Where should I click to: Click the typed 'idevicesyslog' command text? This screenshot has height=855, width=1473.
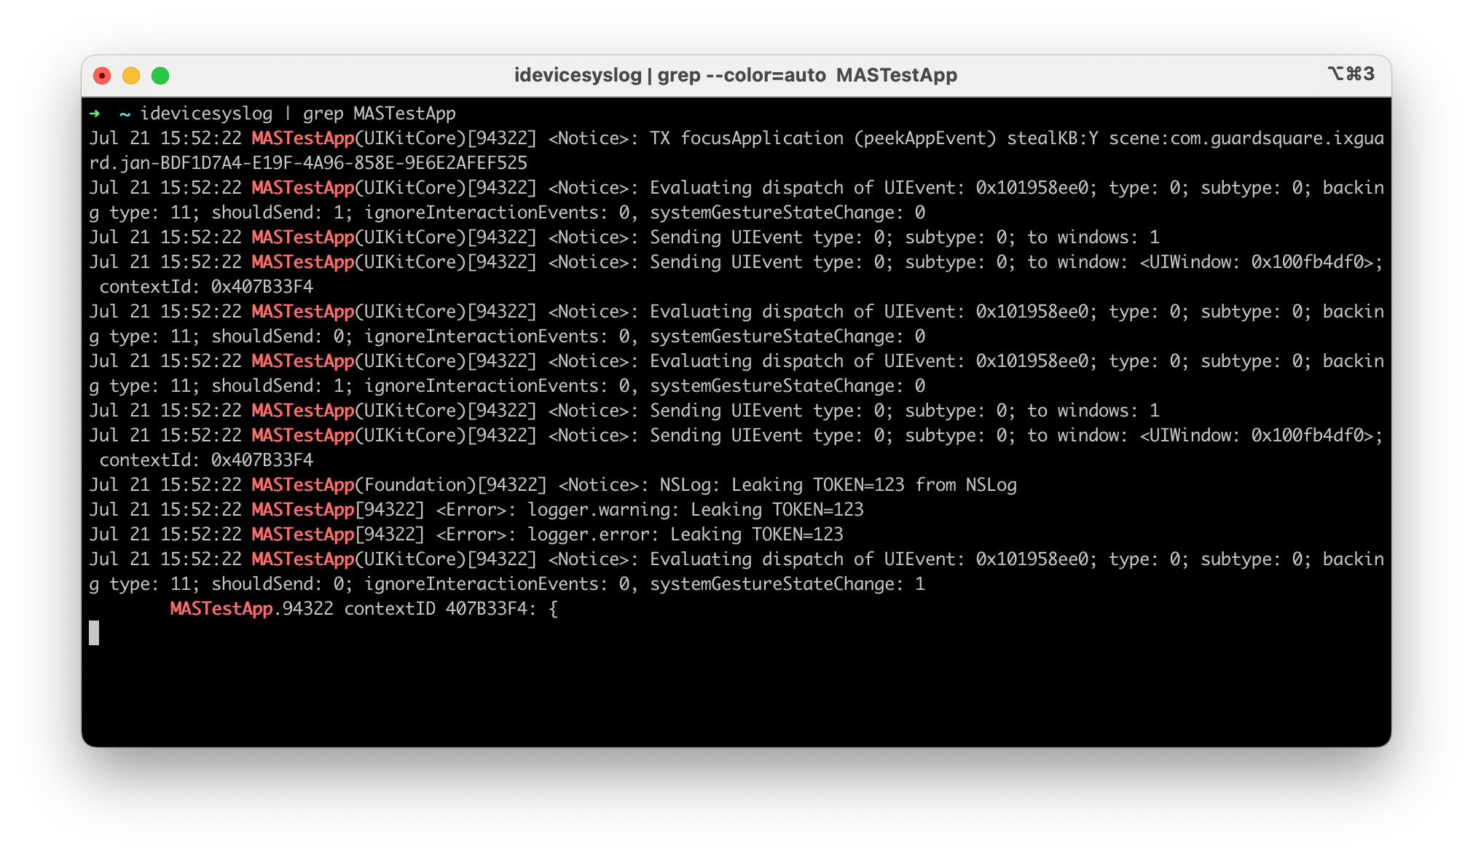(x=206, y=114)
